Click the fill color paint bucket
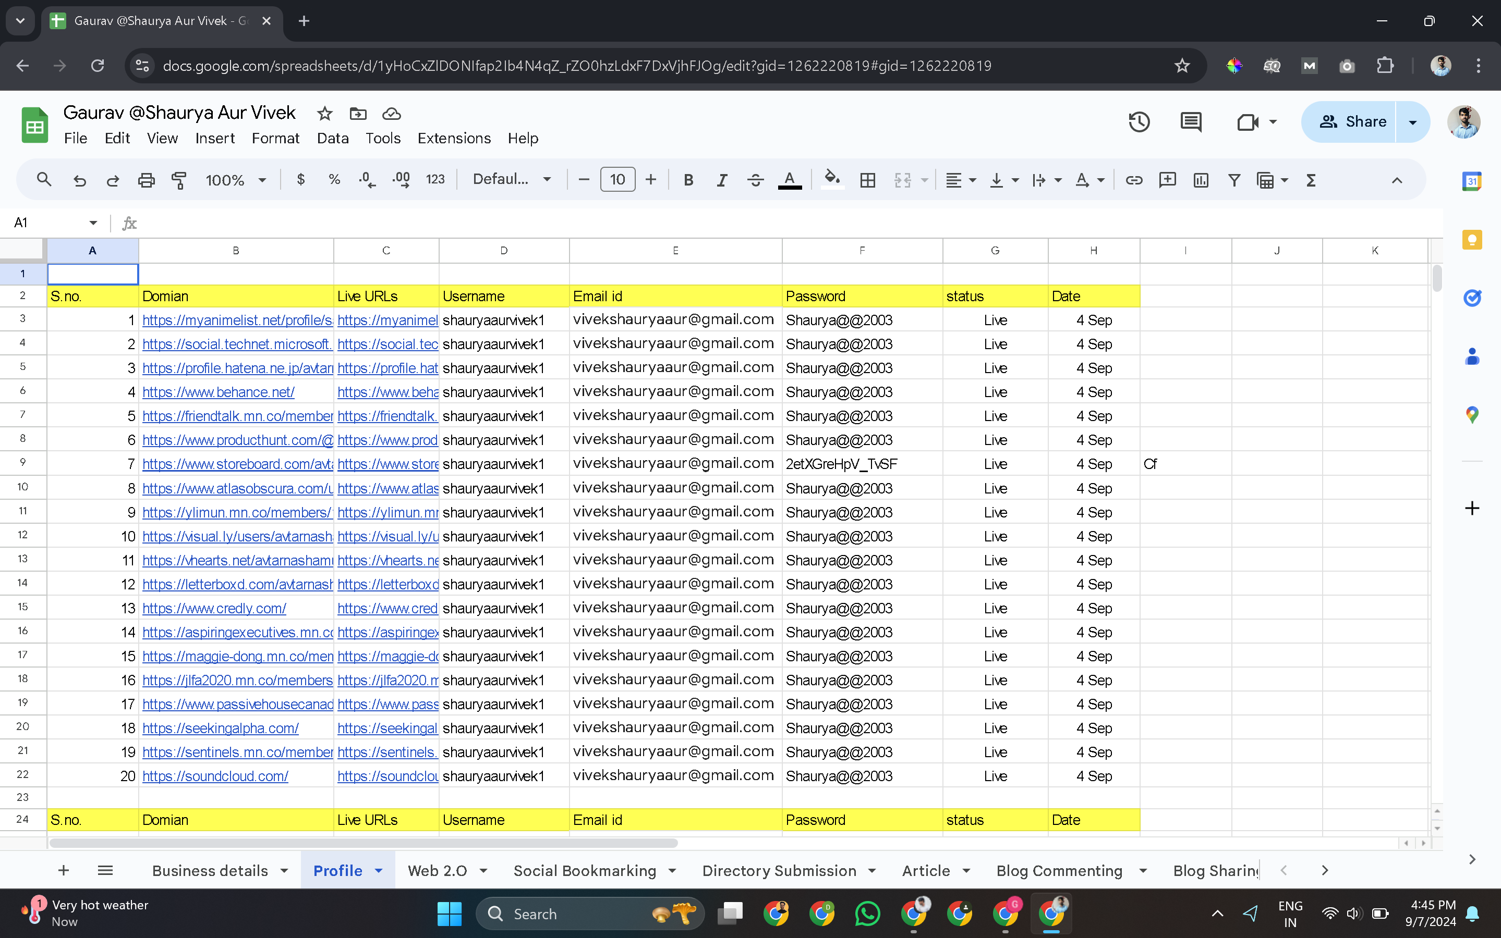 pyautogui.click(x=832, y=180)
